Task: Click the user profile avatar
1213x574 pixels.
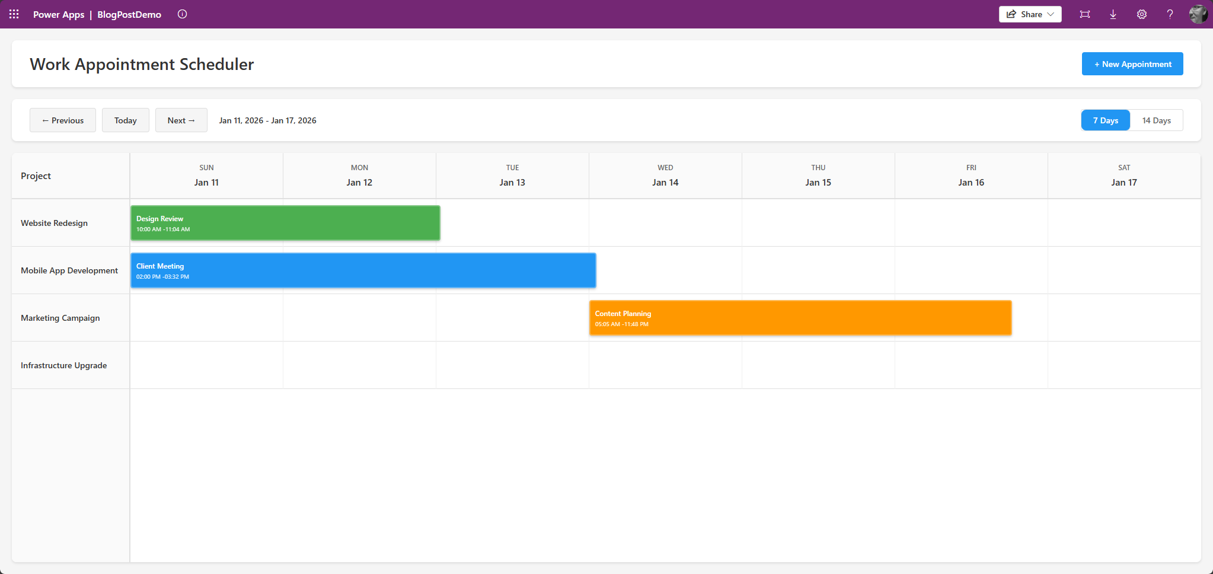Action: (1198, 14)
